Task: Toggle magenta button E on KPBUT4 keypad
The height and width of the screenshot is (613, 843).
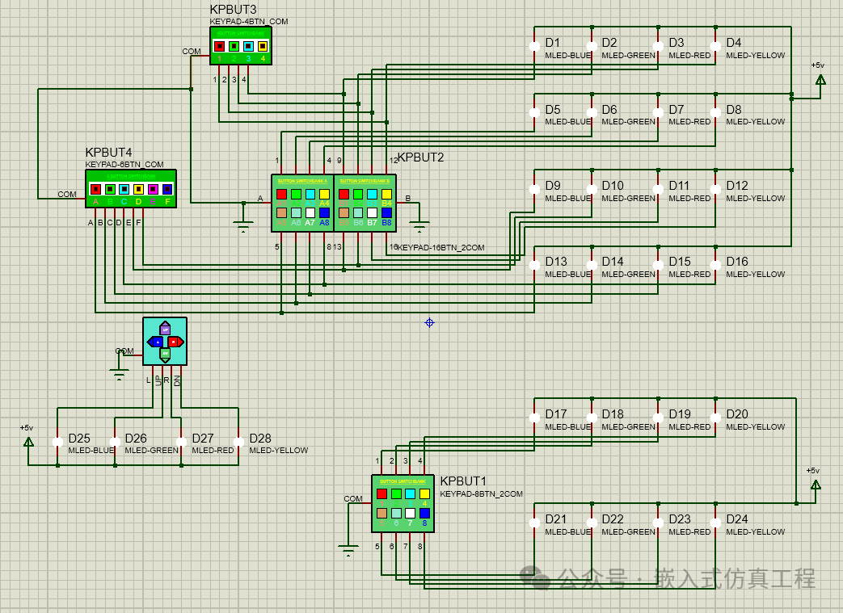Action: tap(153, 189)
